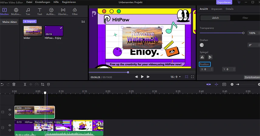
Task: Select the üblich mode button
Action: tap(215, 18)
